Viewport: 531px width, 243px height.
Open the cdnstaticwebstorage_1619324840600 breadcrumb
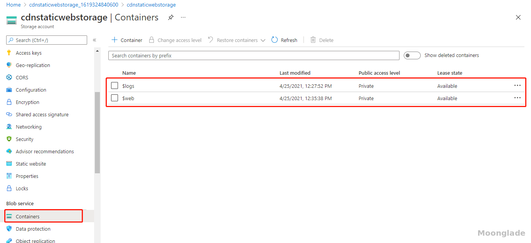coord(74,5)
